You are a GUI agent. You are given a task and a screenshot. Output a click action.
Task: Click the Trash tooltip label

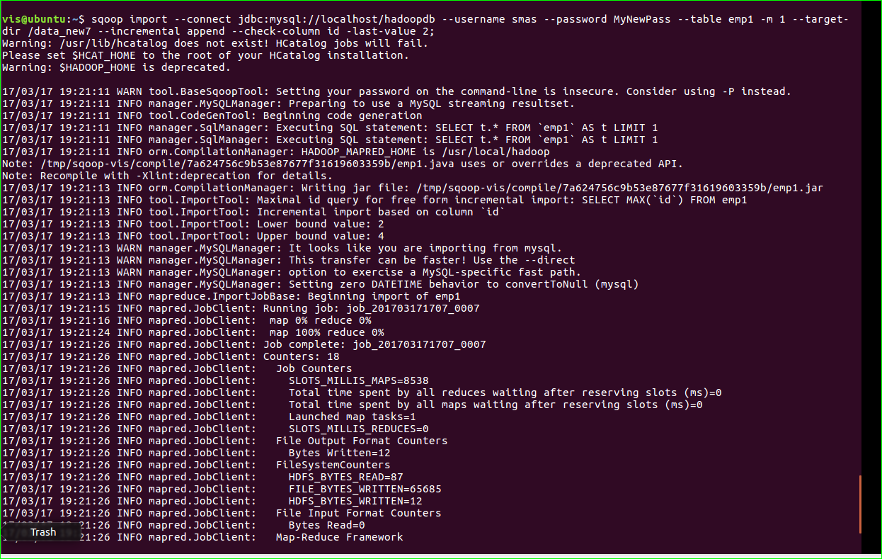(x=43, y=532)
